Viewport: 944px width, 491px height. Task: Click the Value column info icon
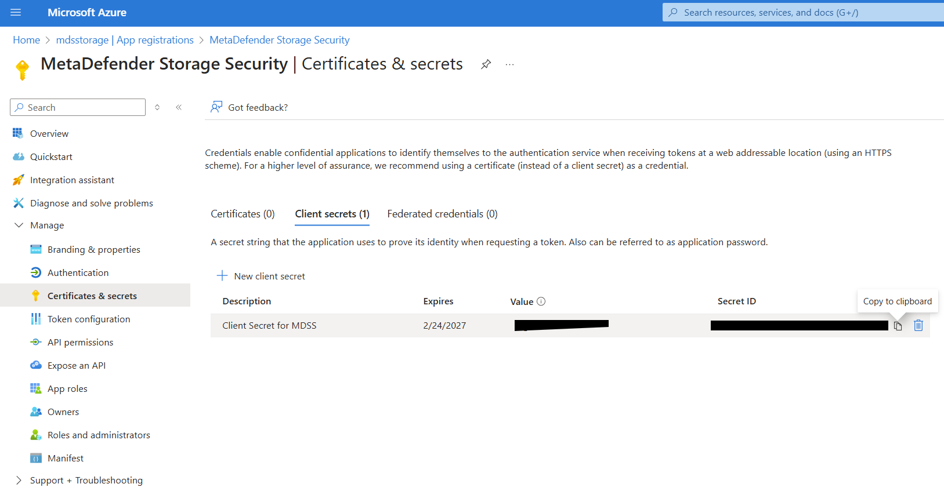pyautogui.click(x=541, y=301)
